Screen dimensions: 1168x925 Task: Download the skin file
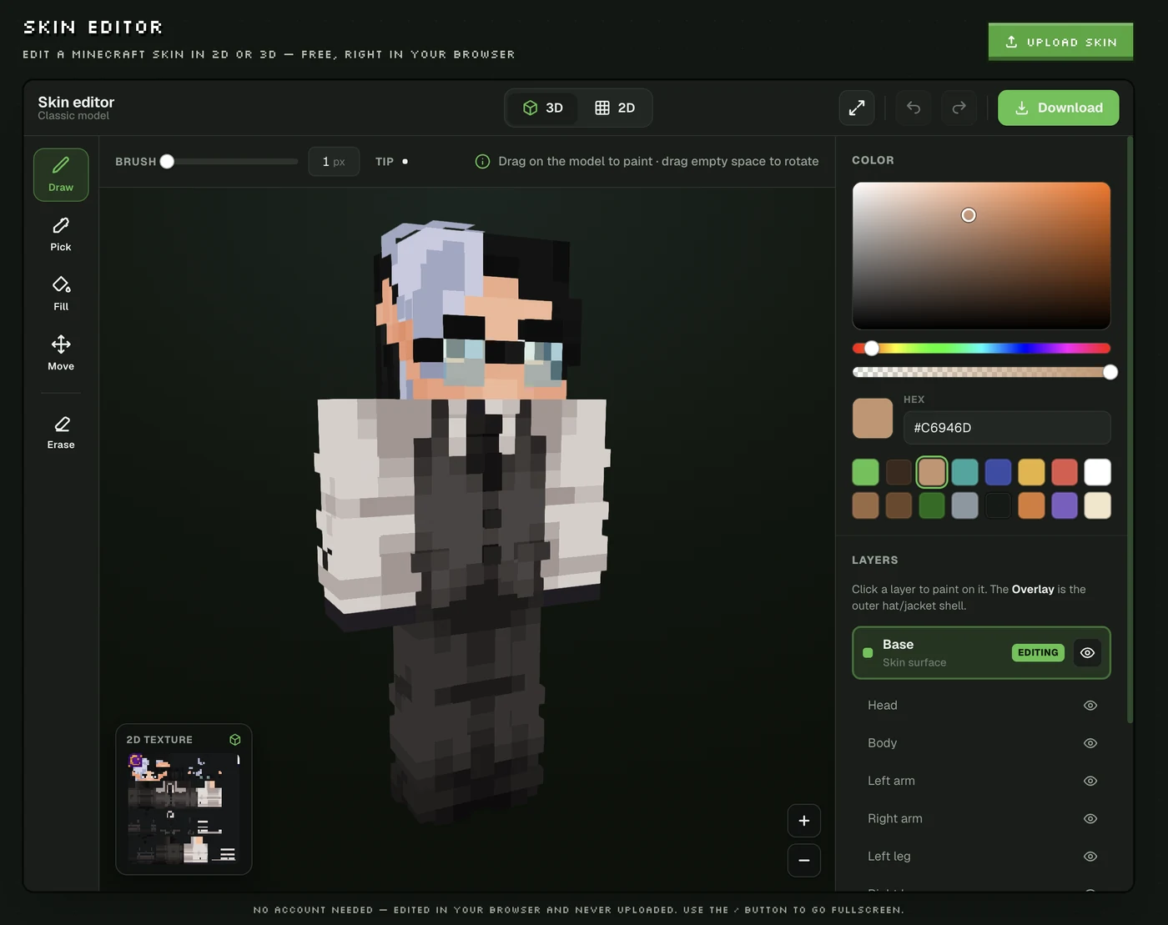[x=1059, y=108]
